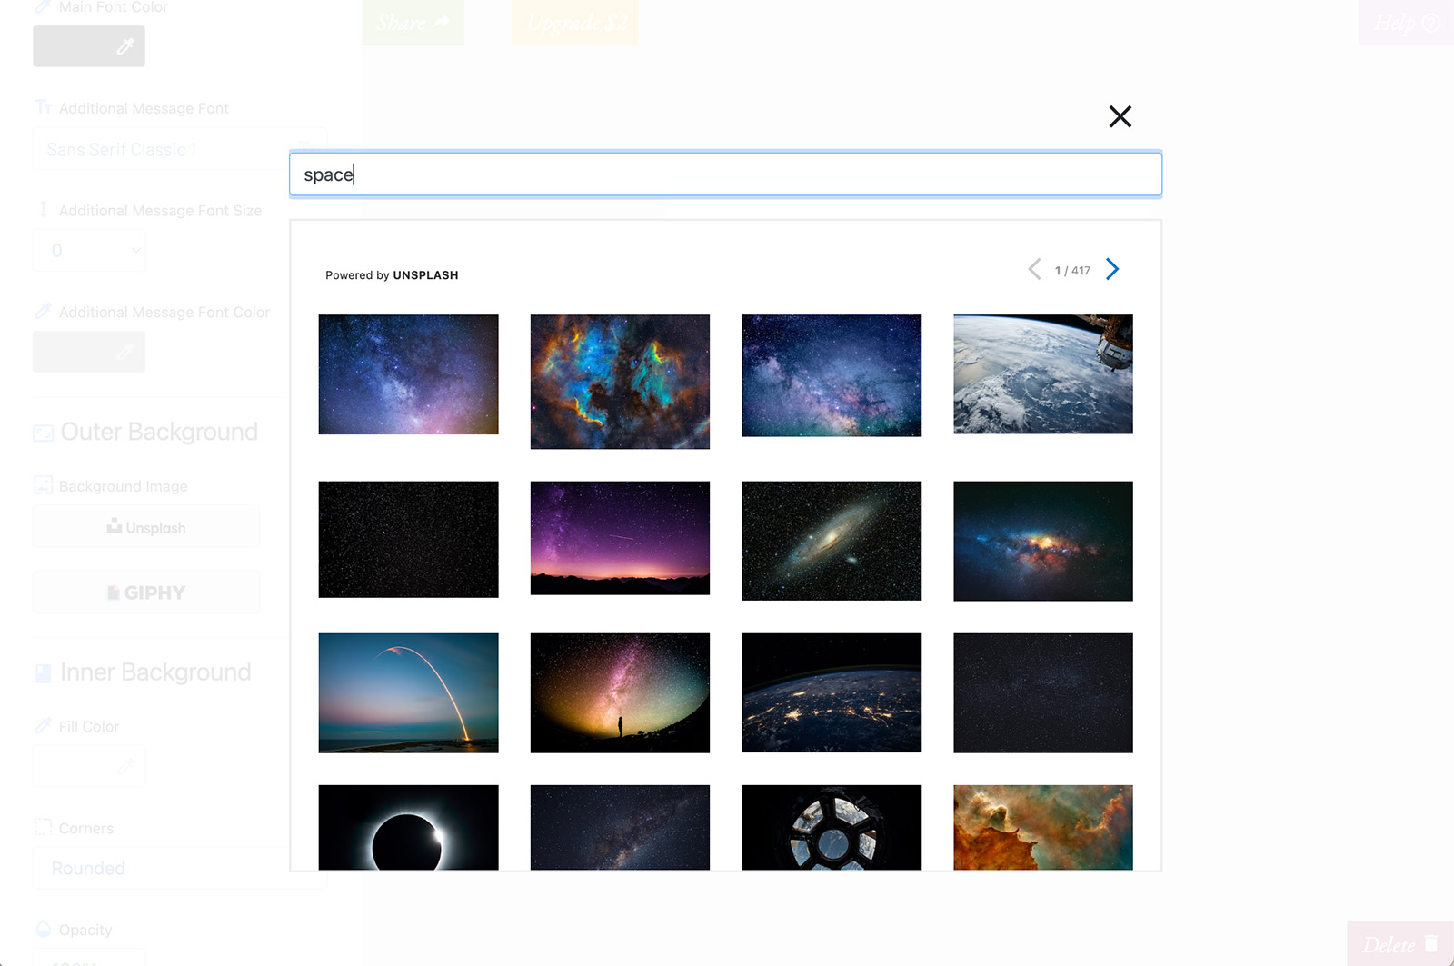The width and height of the screenshot is (1454, 966).
Task: Go to previous page of results
Action: pos(1034,269)
